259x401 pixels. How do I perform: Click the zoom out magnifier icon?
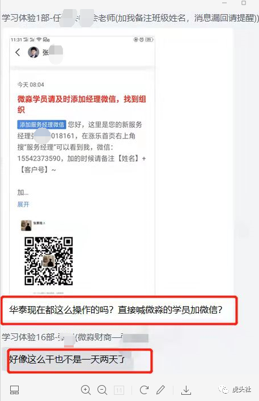(103, 390)
